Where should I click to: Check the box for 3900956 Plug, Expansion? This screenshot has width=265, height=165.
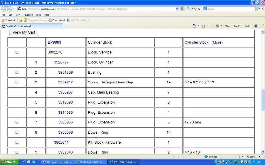(x=17, y=122)
